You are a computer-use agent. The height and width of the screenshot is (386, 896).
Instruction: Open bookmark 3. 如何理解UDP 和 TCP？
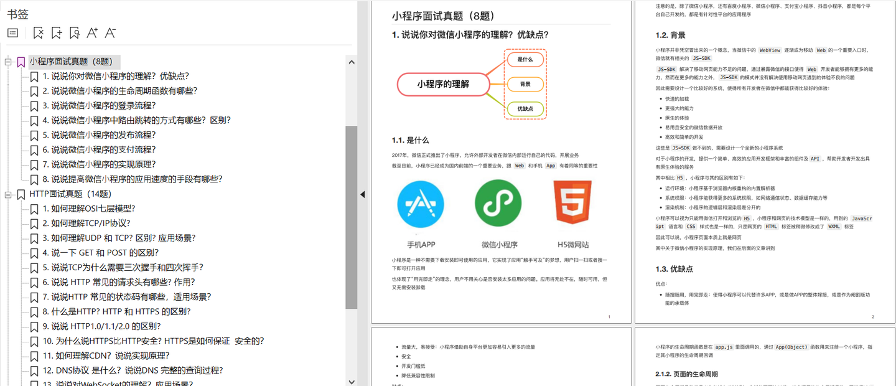click(x=119, y=238)
